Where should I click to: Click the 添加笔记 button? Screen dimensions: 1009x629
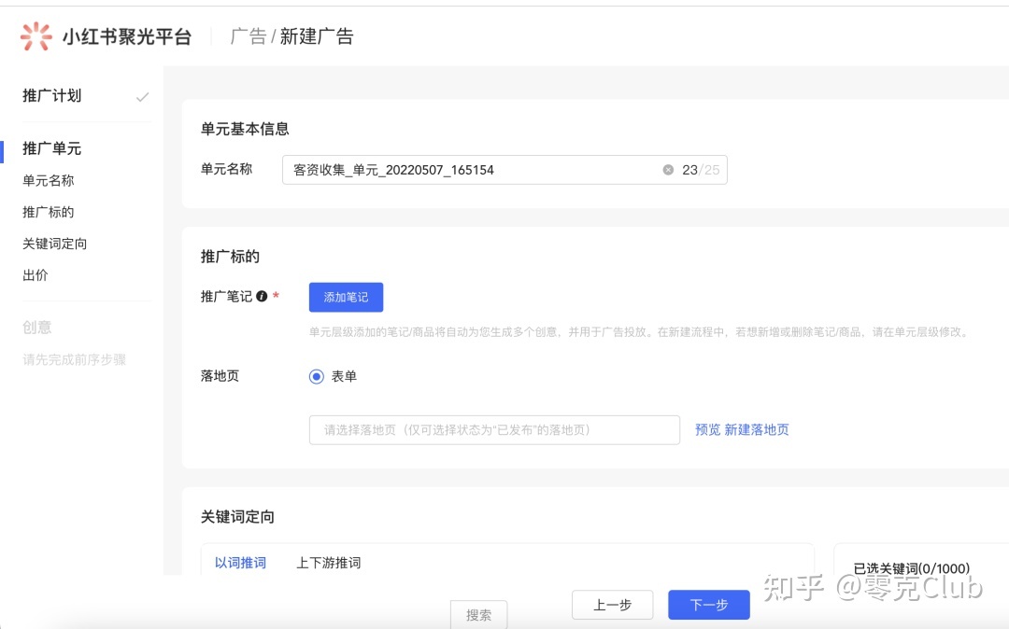point(345,296)
